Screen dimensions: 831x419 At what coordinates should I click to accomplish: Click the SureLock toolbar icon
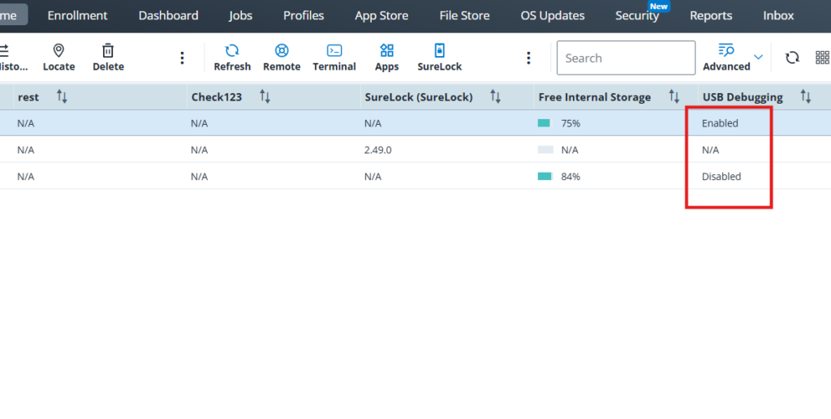click(439, 51)
